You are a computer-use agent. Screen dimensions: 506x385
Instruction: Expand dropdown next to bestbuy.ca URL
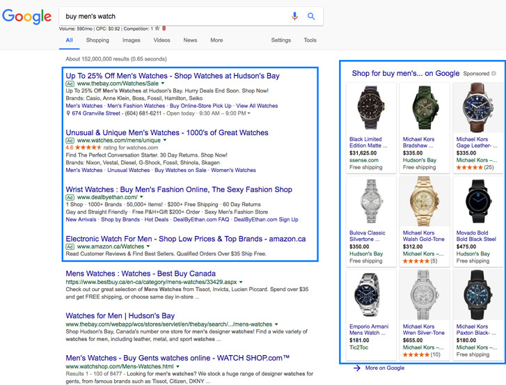[241, 282]
